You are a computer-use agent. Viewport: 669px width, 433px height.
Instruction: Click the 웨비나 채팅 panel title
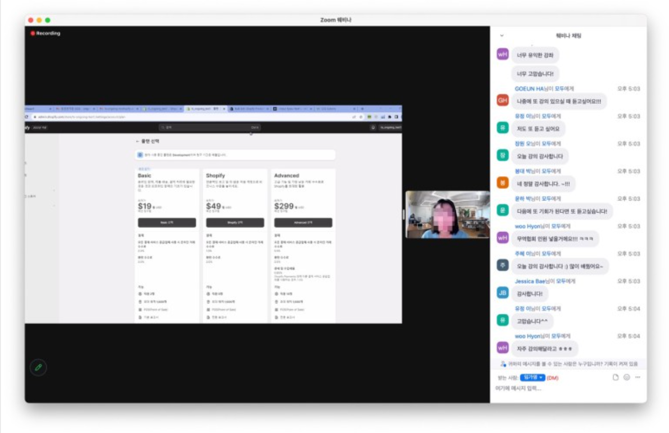(x=568, y=35)
